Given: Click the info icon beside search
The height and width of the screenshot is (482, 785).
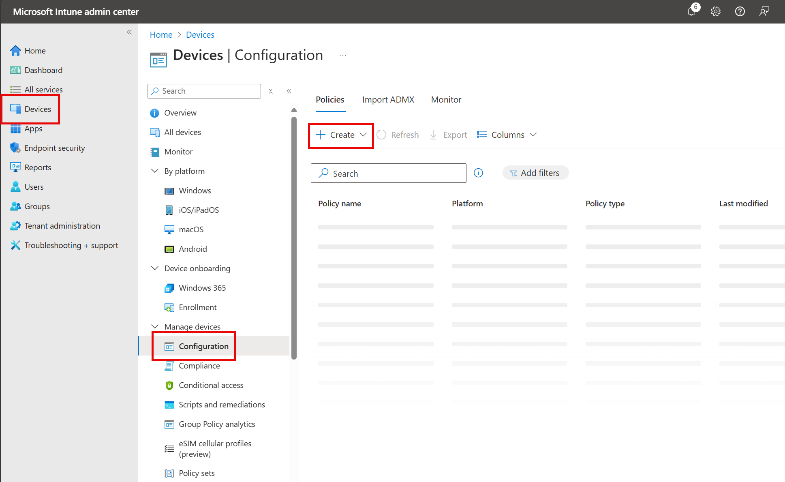Looking at the screenshot, I should (479, 173).
